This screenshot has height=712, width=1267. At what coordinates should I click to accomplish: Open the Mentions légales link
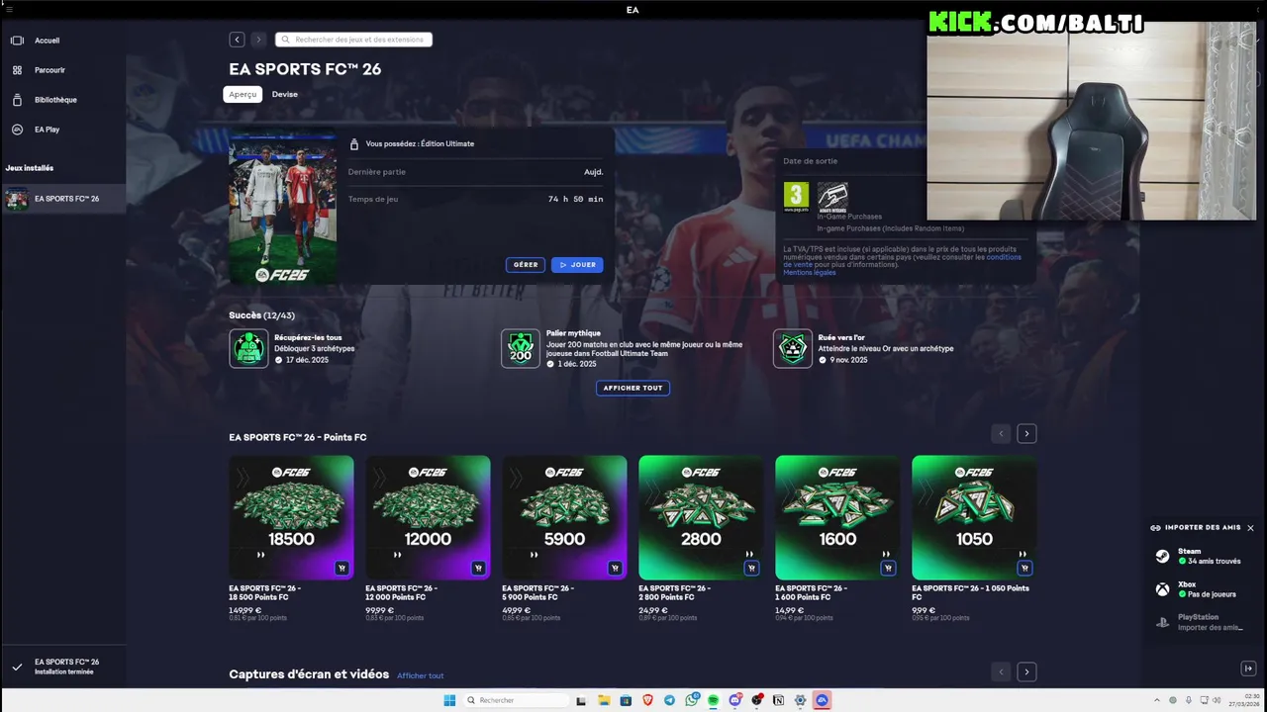pyautogui.click(x=810, y=272)
